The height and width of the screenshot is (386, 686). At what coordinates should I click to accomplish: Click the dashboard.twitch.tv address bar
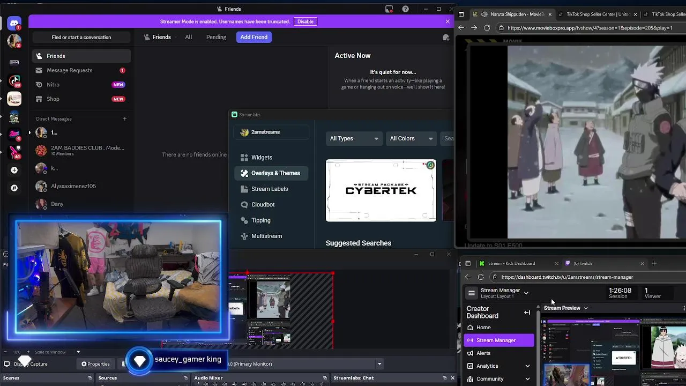[587, 277]
